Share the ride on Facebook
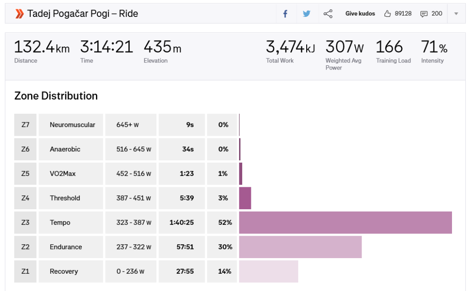The image size is (468, 291). pos(285,14)
